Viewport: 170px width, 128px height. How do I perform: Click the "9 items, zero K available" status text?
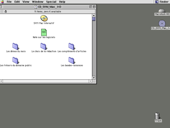pos(48,11)
